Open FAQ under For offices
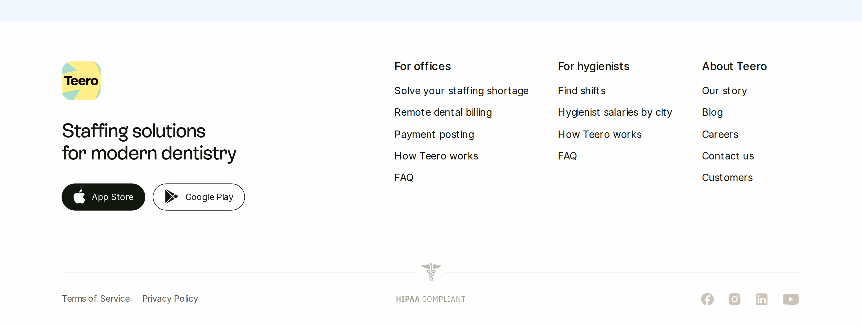 coord(404,177)
